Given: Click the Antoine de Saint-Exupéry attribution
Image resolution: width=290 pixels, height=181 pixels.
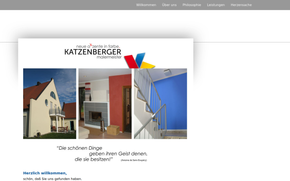Looking at the screenshot, I should 134,160.
